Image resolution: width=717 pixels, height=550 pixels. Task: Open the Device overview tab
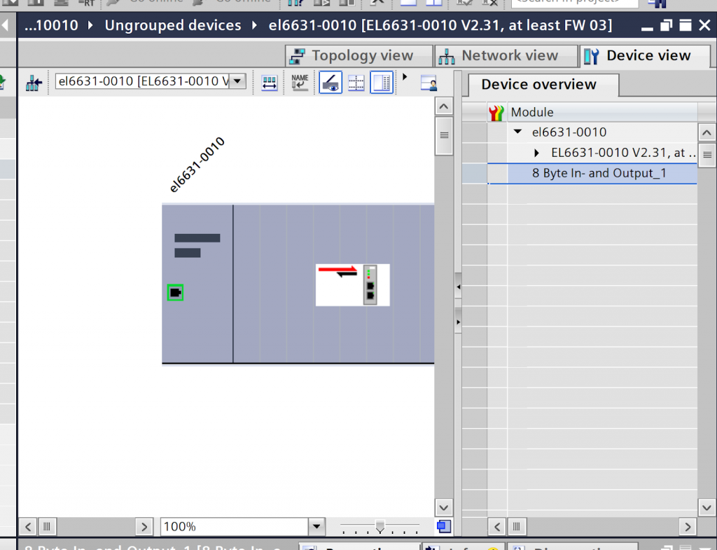pyautogui.click(x=538, y=85)
